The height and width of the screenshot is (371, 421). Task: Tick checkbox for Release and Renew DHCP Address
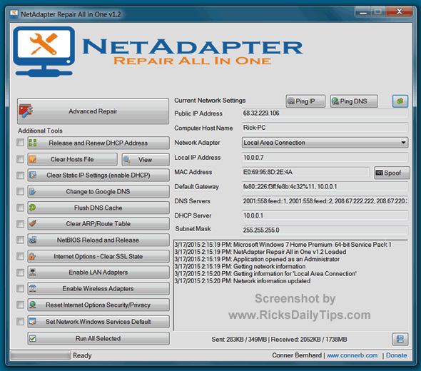21,143
